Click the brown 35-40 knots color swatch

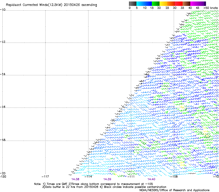pyautogui.click(x=186, y=4)
